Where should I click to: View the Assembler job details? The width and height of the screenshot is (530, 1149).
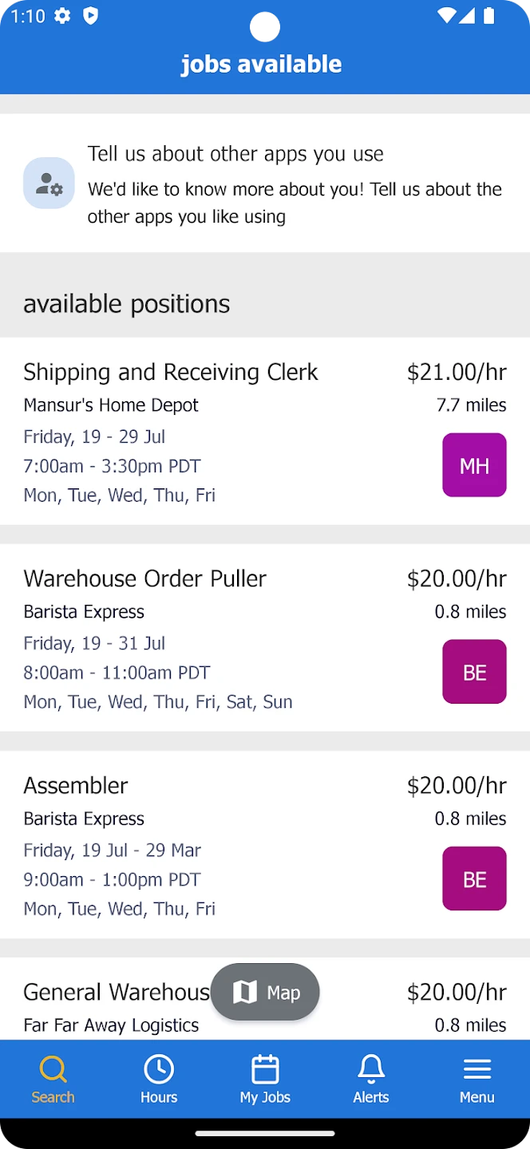point(76,786)
